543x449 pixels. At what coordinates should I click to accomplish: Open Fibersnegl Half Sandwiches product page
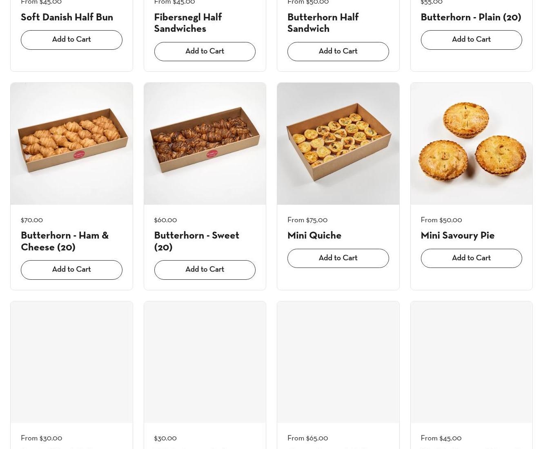(188, 23)
